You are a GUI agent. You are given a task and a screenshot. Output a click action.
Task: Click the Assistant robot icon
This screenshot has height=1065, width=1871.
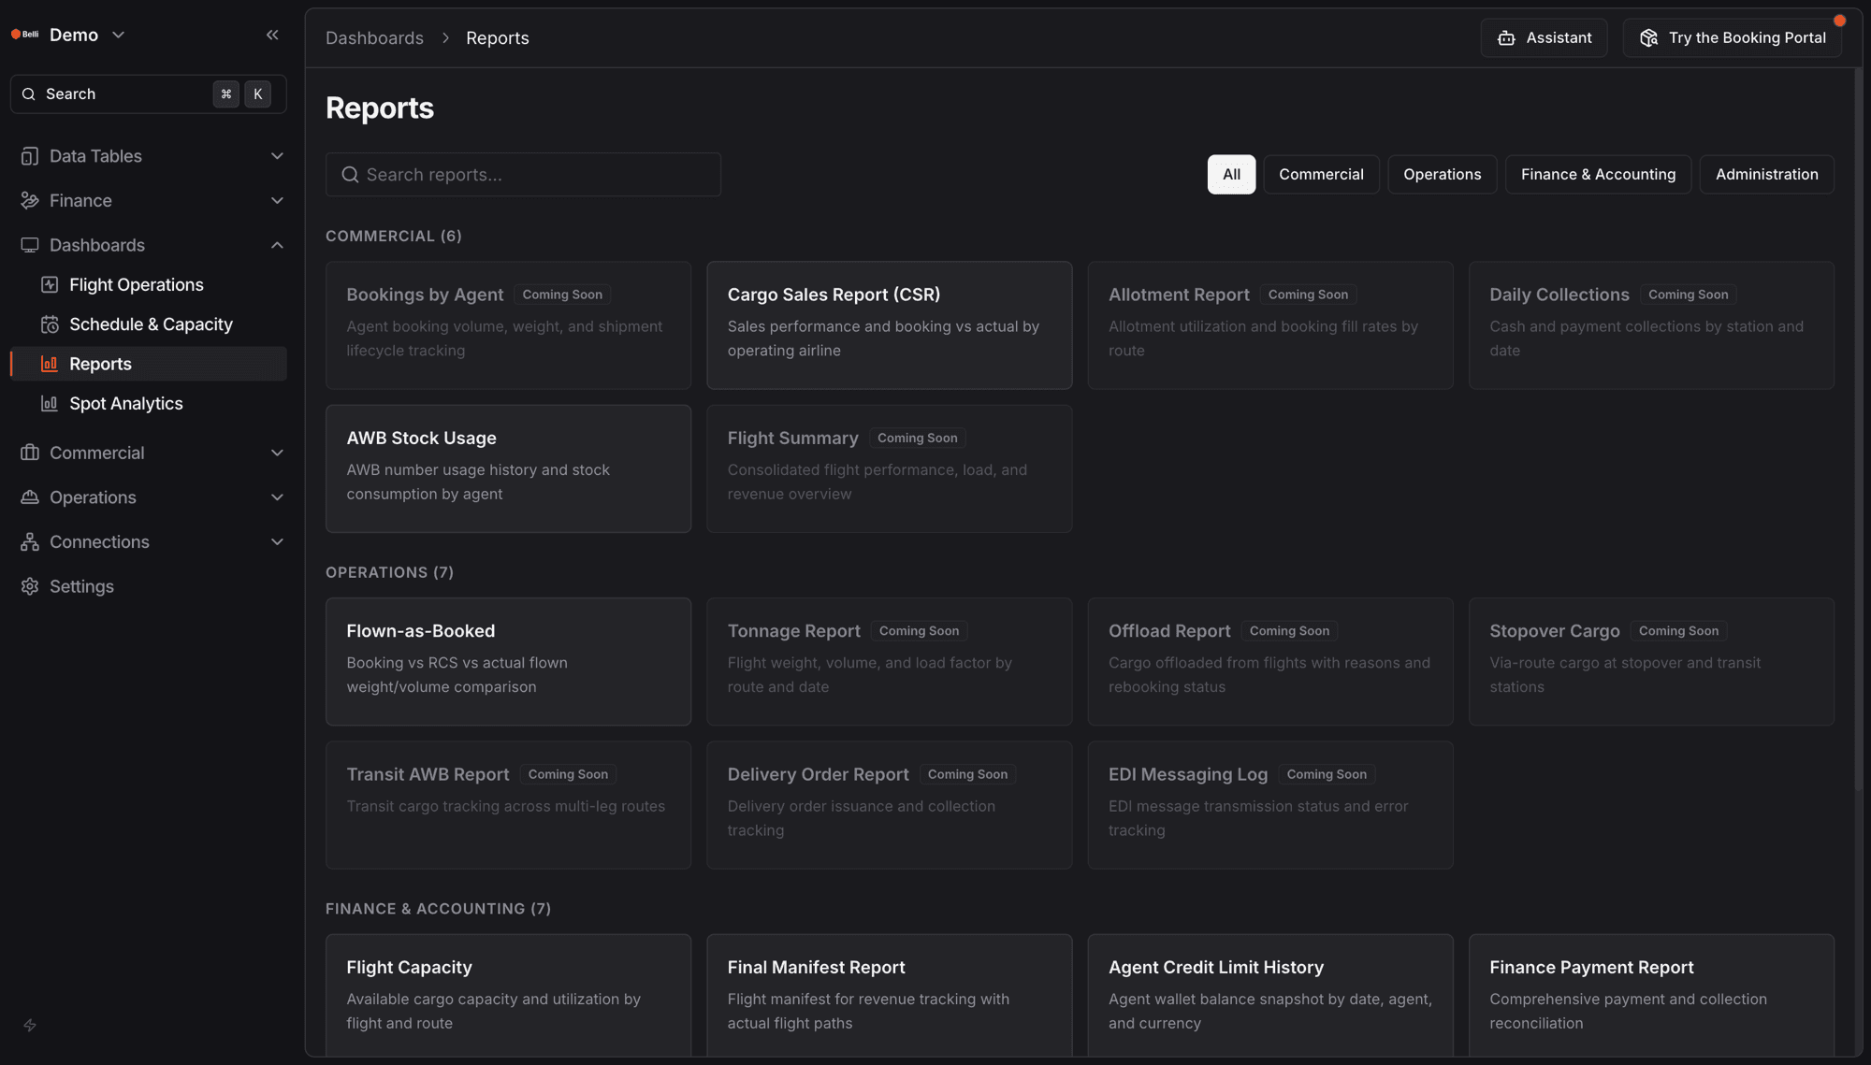click(1506, 38)
